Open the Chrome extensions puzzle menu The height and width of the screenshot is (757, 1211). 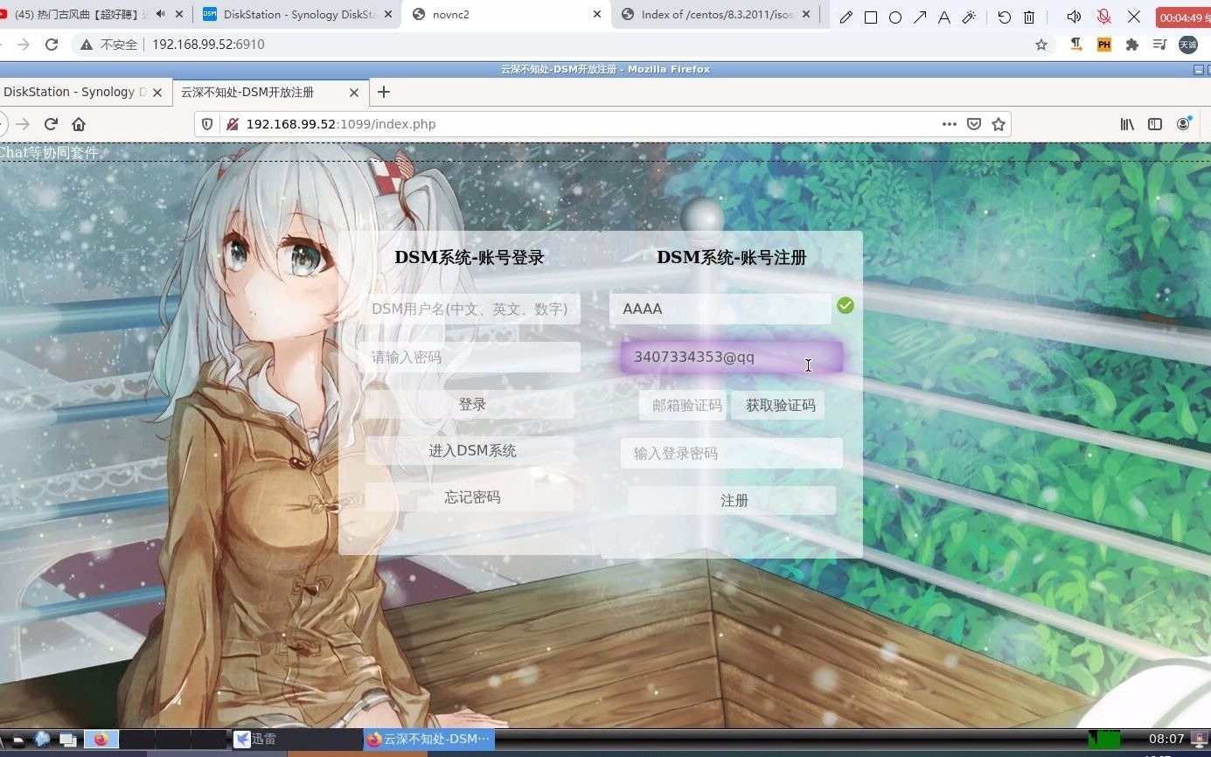click(1132, 45)
